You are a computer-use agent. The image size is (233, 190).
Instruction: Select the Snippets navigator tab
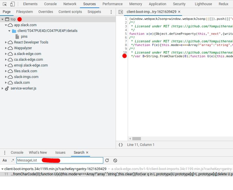pyautogui.click(x=94, y=12)
